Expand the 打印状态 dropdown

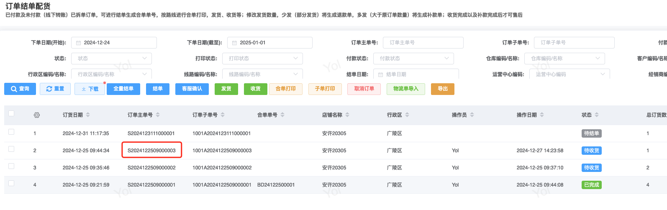(262, 59)
